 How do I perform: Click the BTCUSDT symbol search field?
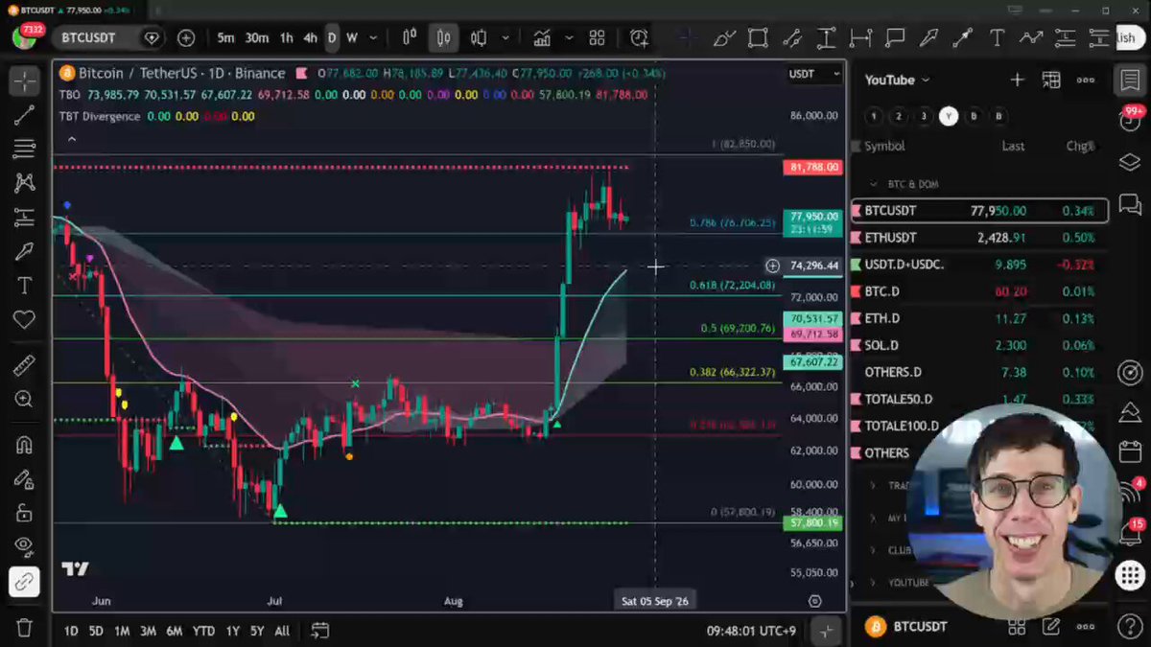[x=89, y=37]
